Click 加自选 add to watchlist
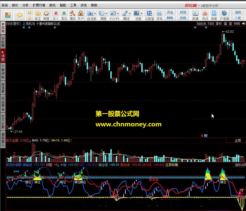Screen dimensions: 246x211 (201, 24)
